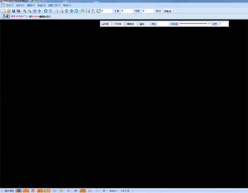Click the zoom in magnifier icon
Screen dimensions: 248x193
(x=25, y=11)
